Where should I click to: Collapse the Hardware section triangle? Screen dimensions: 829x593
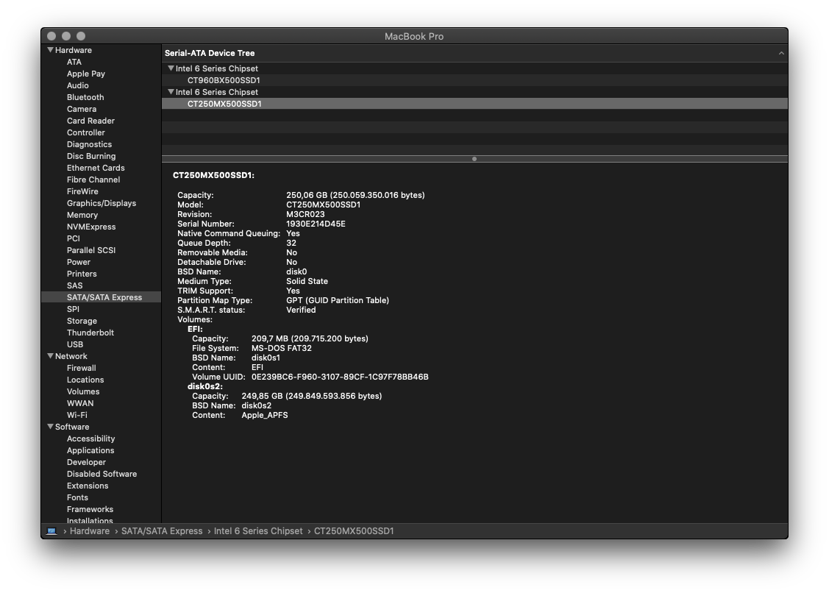50,50
